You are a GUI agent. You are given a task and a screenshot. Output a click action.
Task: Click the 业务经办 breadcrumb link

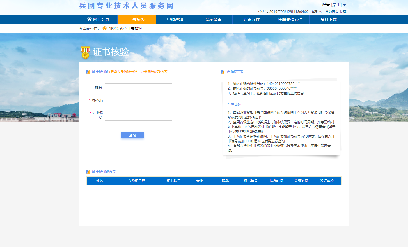pos(116,28)
